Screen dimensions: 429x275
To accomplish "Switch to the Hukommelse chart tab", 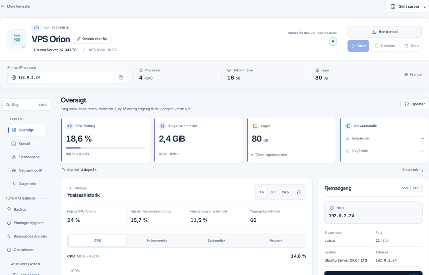I will tap(157, 240).
